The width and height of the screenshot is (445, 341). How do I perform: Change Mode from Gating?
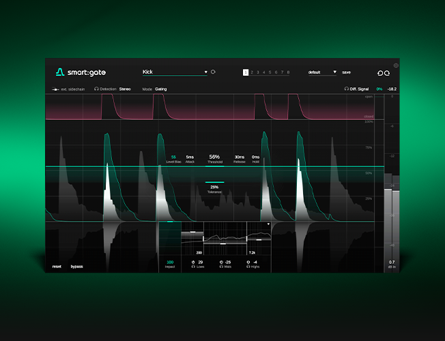[x=161, y=89]
